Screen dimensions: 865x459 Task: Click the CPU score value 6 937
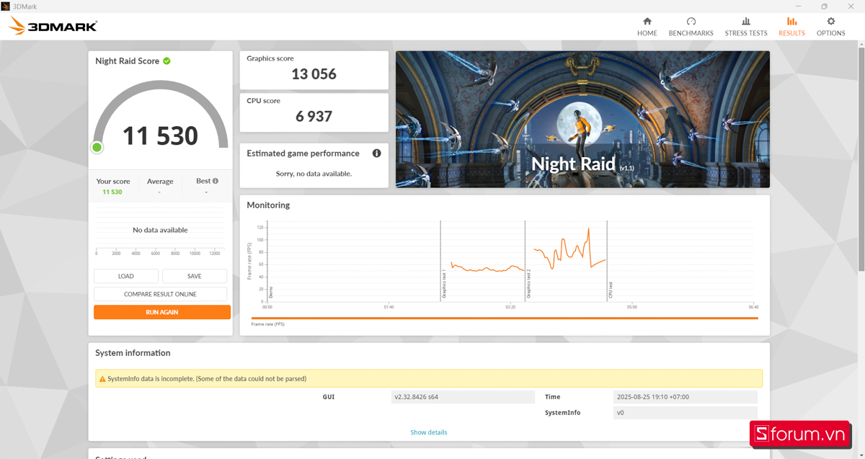click(314, 116)
